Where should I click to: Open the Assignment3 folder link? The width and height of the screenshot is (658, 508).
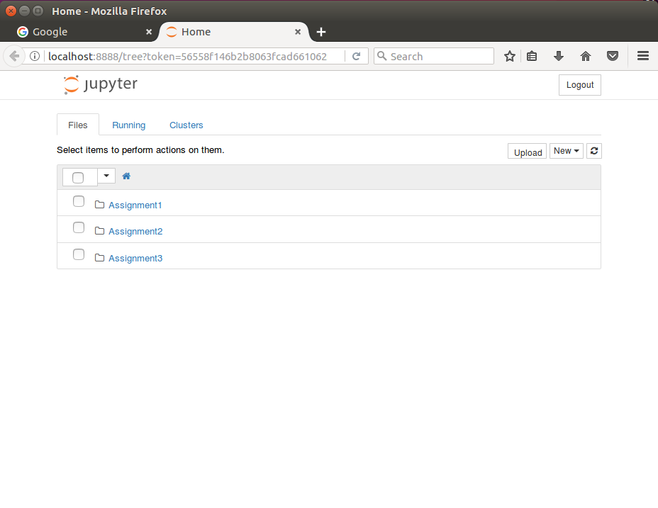pos(135,259)
